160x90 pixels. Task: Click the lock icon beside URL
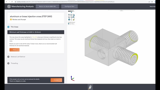pyautogui.click(x=15, y=2)
